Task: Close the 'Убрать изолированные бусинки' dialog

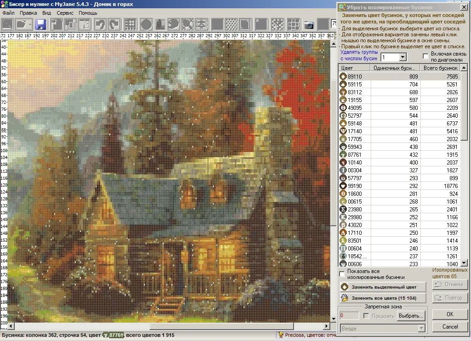Action: coord(464,7)
